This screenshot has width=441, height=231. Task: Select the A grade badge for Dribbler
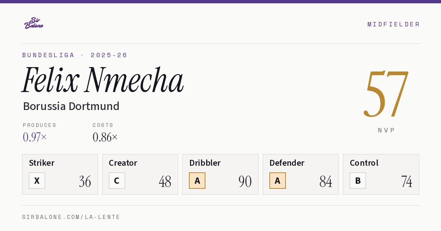tap(197, 180)
